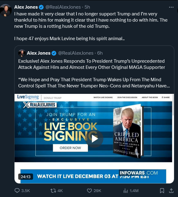Click the verified badge in quoted post
Screen dimensions: 178x197
tap(54, 53)
